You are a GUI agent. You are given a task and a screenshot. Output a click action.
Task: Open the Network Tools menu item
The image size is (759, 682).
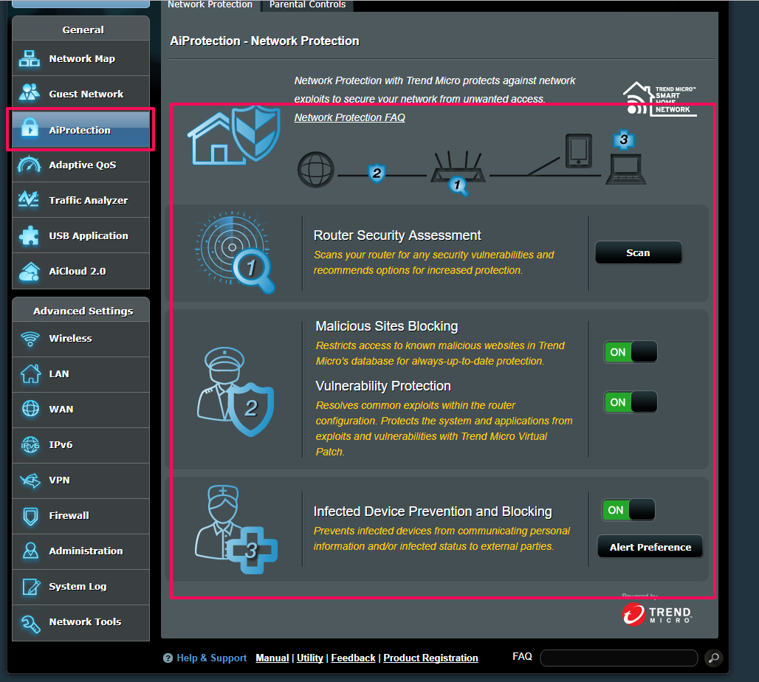coord(80,622)
